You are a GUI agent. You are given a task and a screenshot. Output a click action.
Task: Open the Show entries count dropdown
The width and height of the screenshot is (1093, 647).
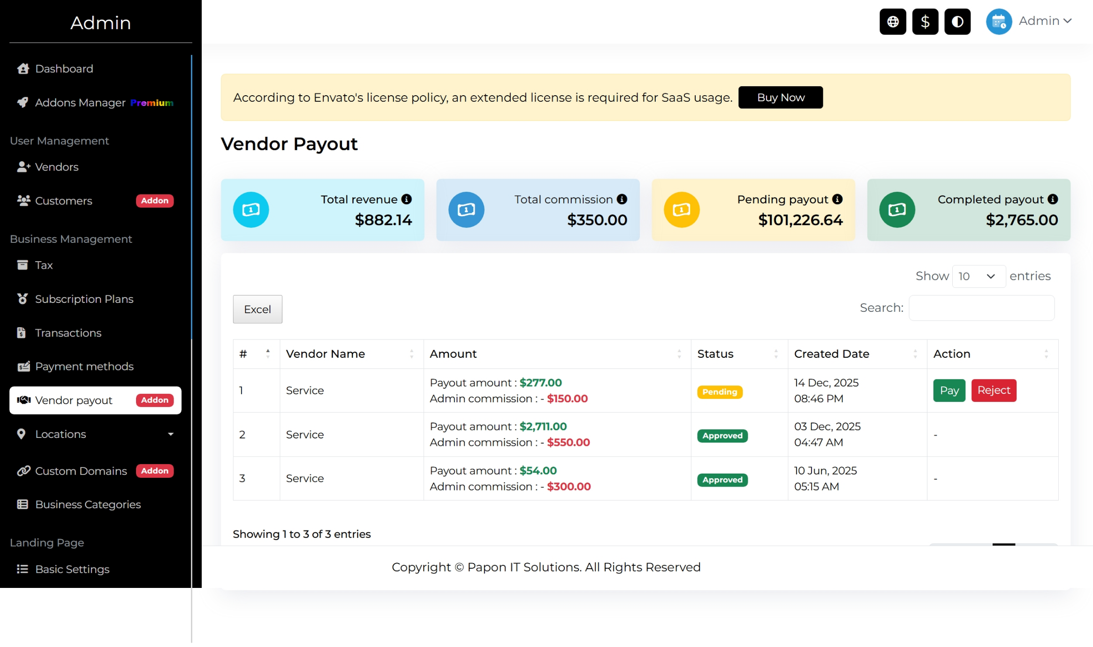(x=979, y=276)
